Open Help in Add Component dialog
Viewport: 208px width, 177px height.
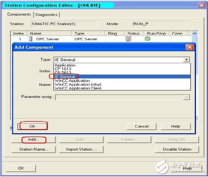(176, 126)
